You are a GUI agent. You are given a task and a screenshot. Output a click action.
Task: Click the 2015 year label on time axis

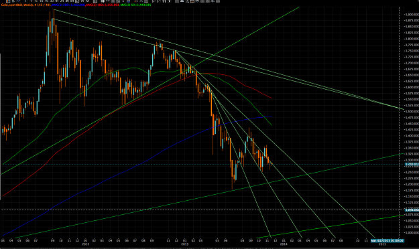(382, 244)
